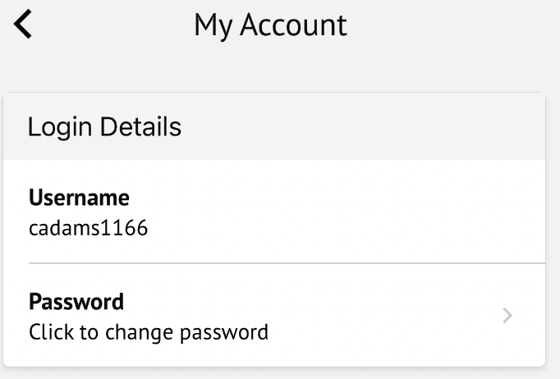
Task: Click the My Account page title
Action: 270,25
